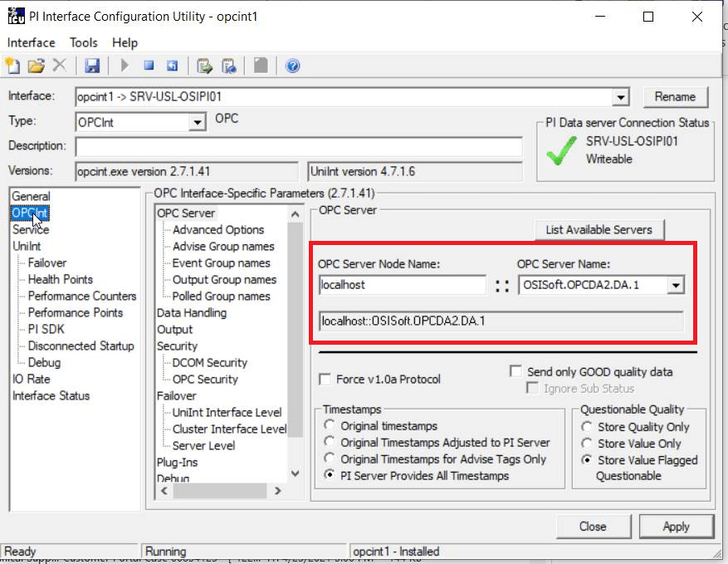The height and width of the screenshot is (564, 728).
Task: Select Performance Points item
Action: (x=76, y=312)
